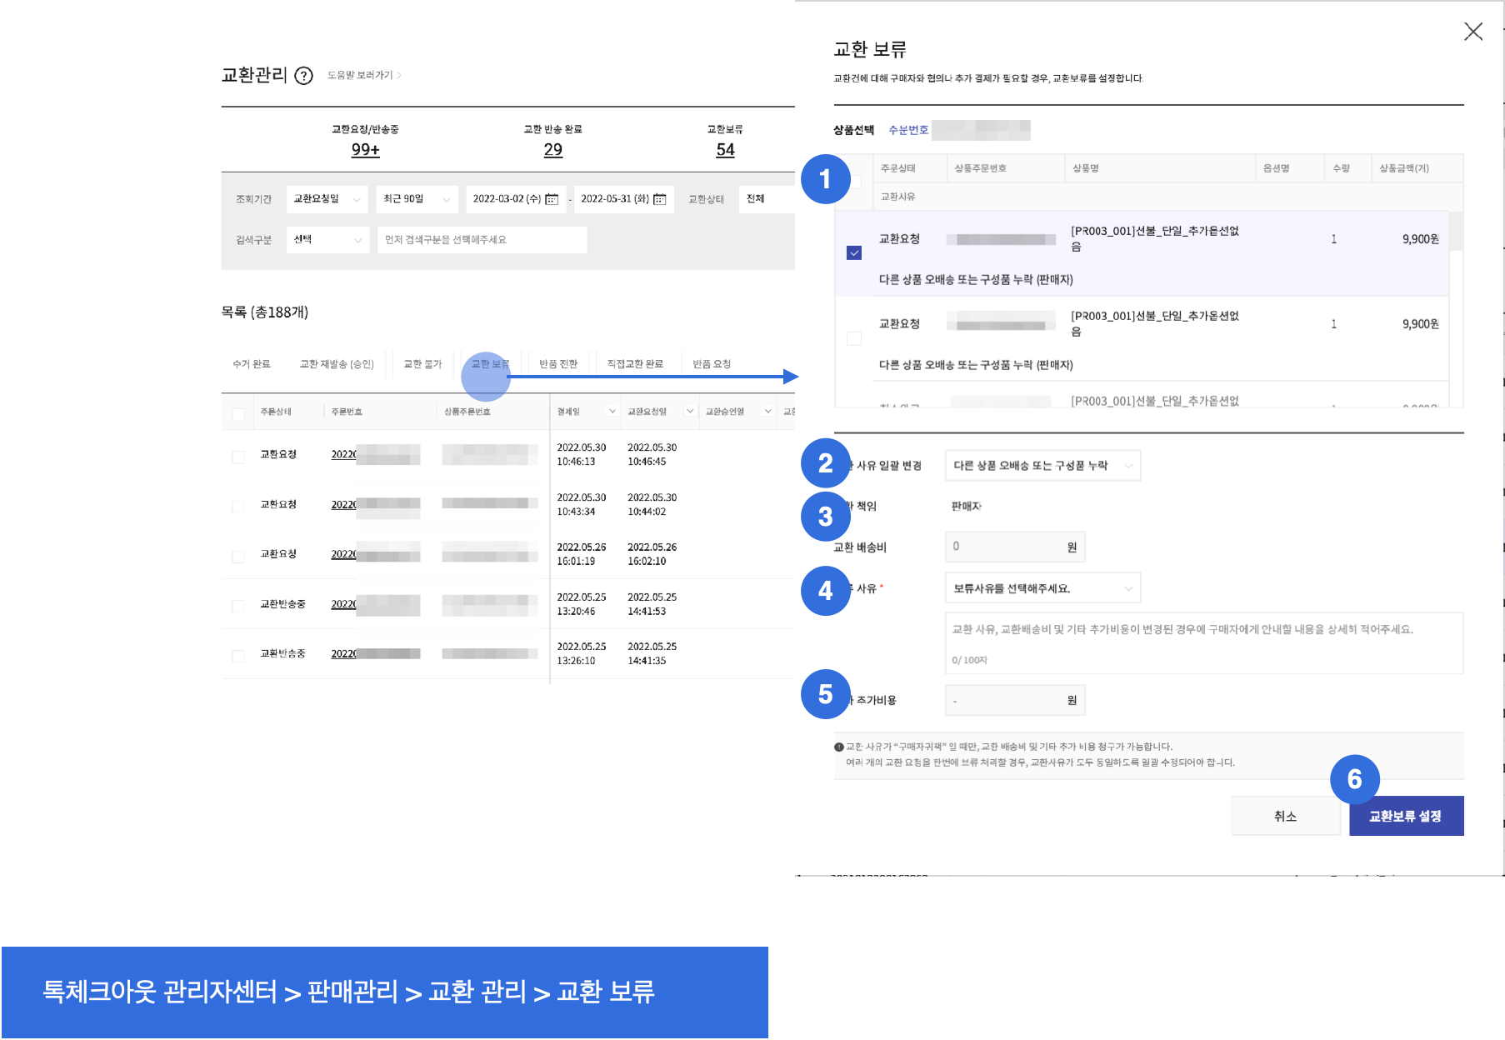Click the 결제일 column sort arrow
The image size is (1505, 1040).
coord(612,412)
